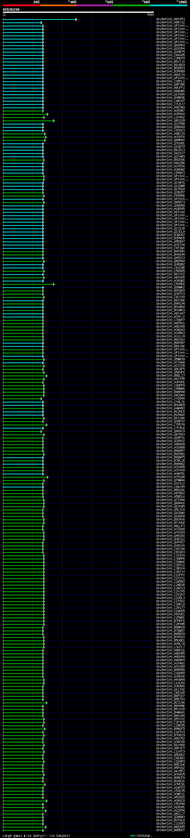Select hit UniRef100_C7LEJ7
Screen dimensions: 190x838
click(170, 104)
